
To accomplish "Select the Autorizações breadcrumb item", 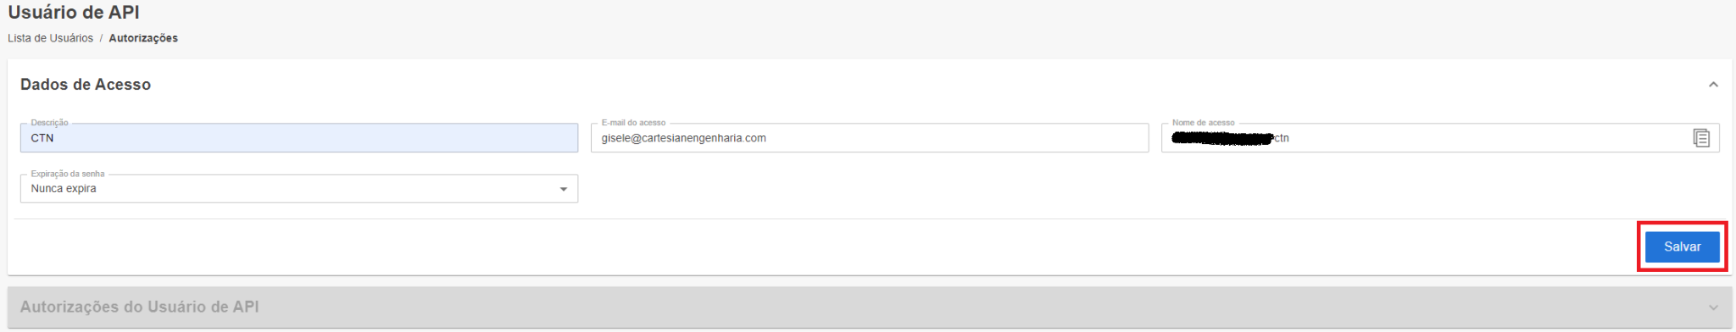I will click(143, 38).
